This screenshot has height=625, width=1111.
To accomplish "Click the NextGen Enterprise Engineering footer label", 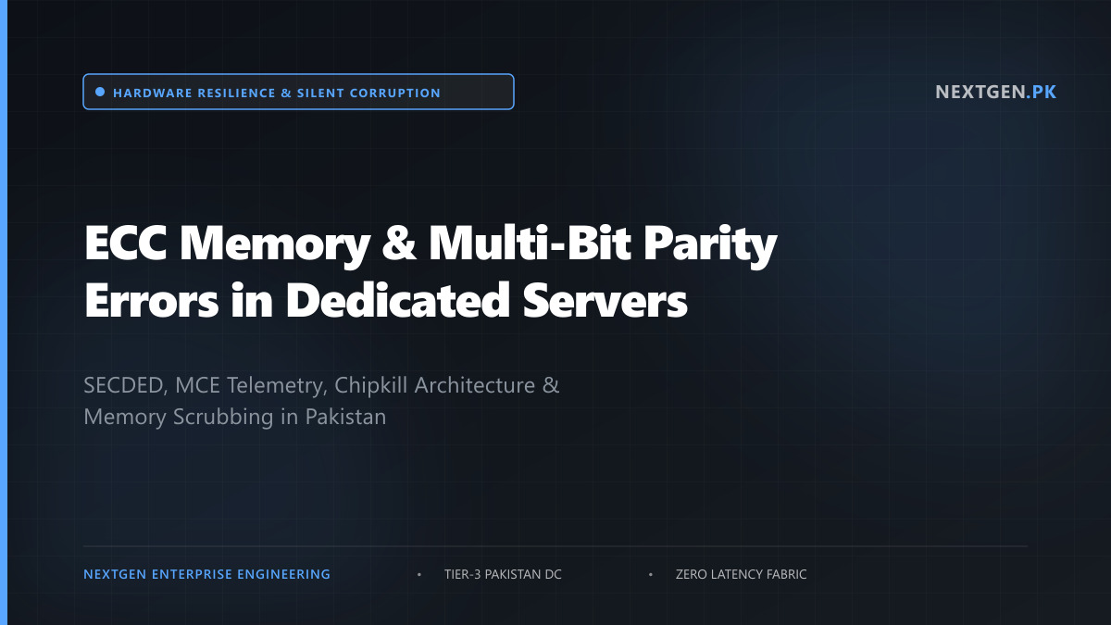I will pos(206,574).
